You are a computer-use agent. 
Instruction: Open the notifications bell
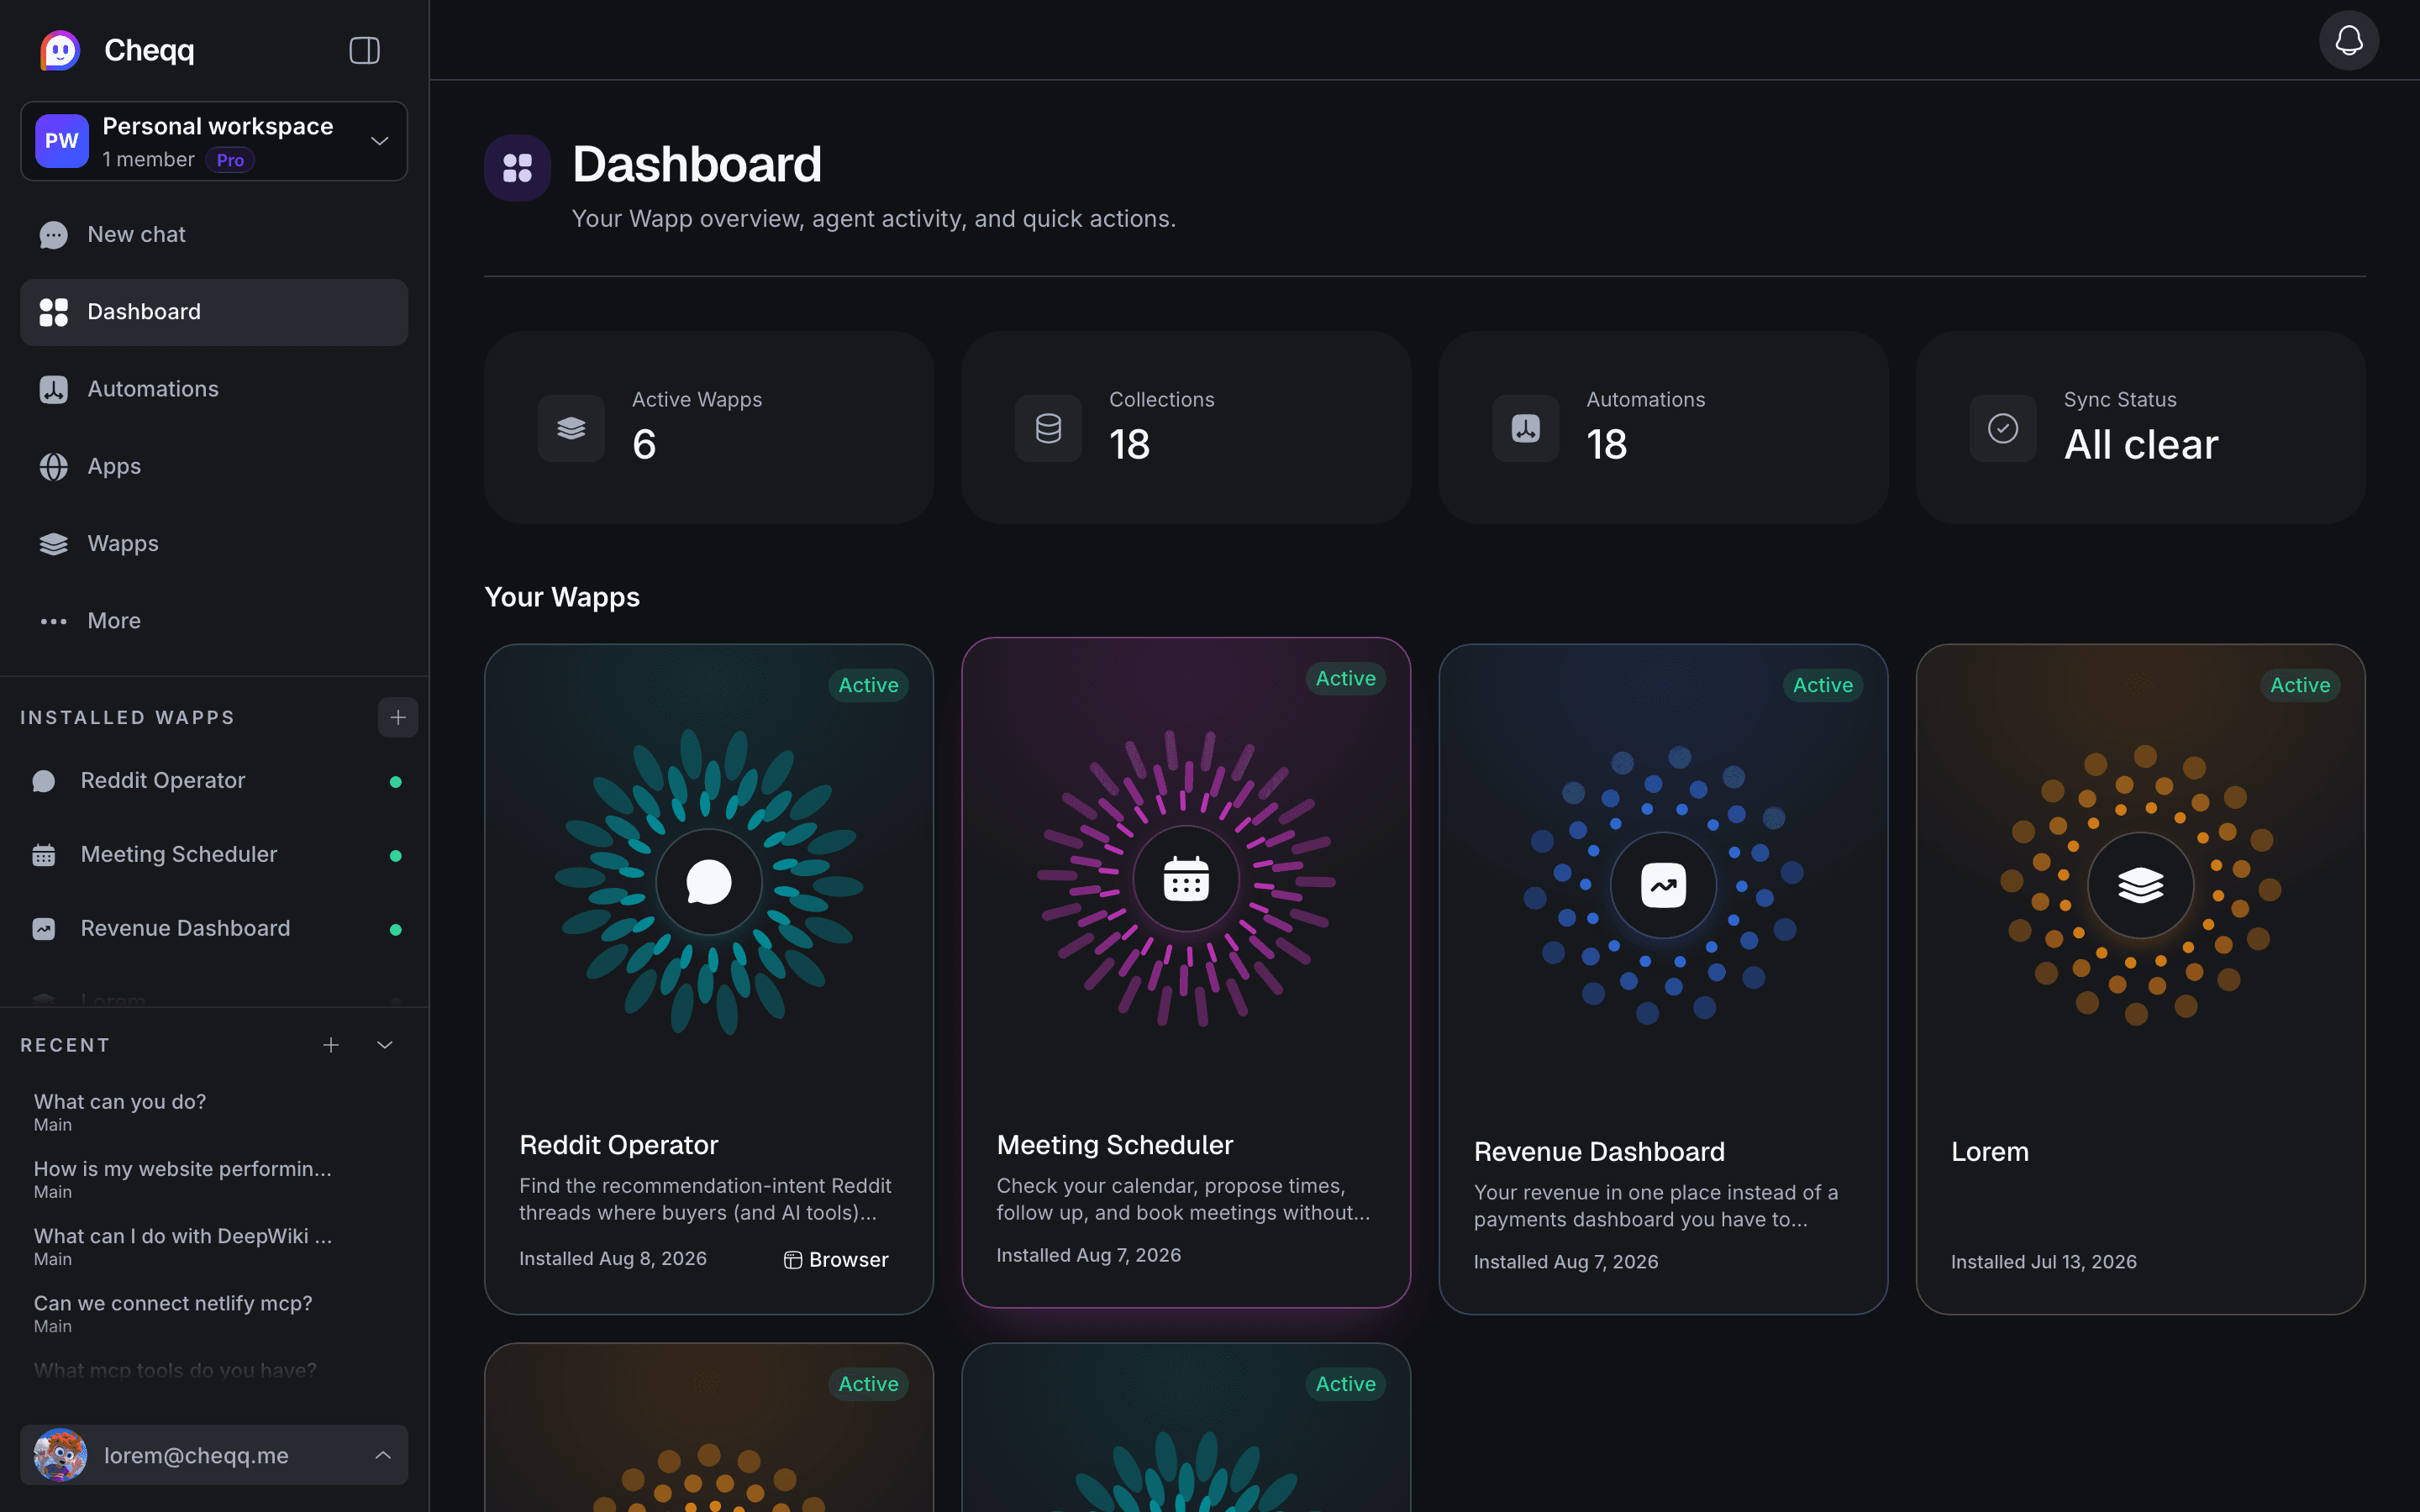click(x=2348, y=41)
